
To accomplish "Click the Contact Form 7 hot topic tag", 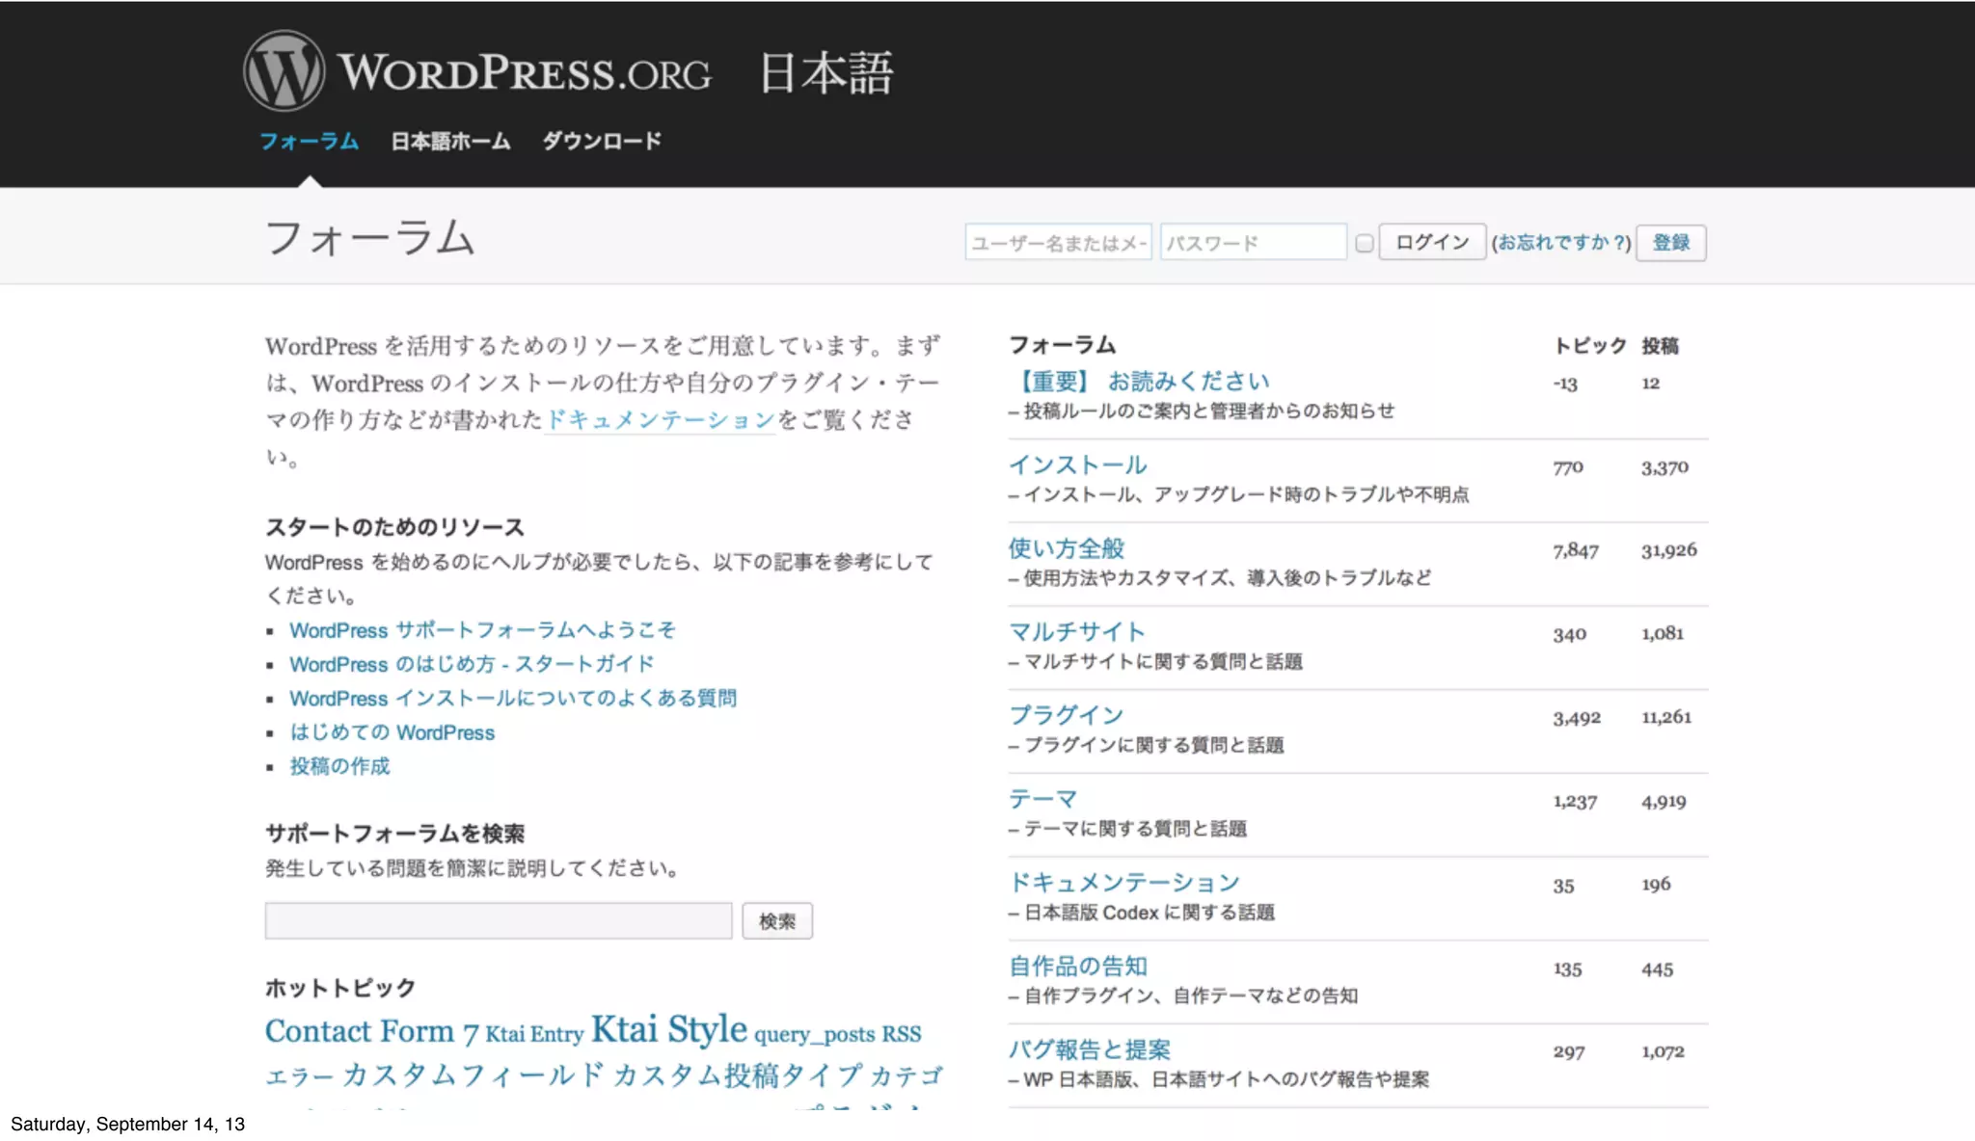I will [371, 1031].
